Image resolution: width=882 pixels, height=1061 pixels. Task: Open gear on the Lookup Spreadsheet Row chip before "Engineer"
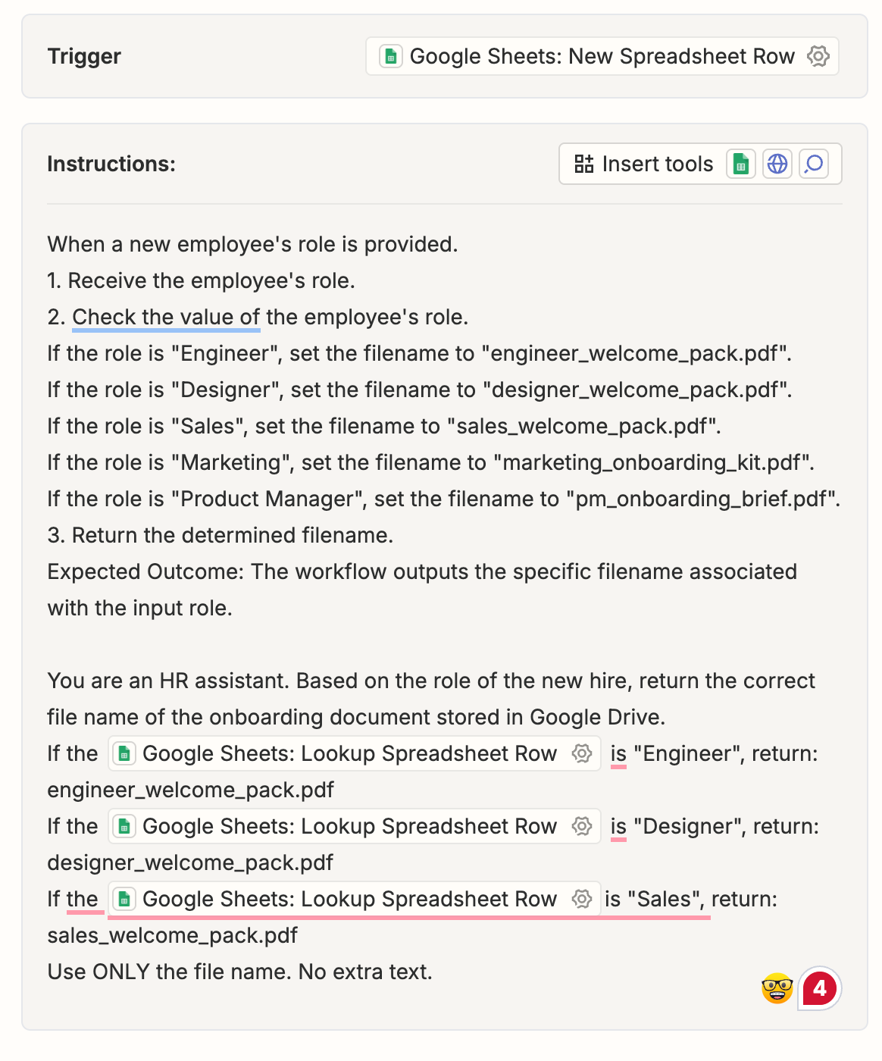(581, 753)
